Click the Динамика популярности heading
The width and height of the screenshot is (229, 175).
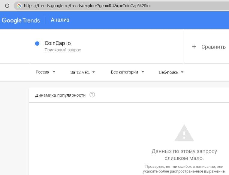pos(60,95)
